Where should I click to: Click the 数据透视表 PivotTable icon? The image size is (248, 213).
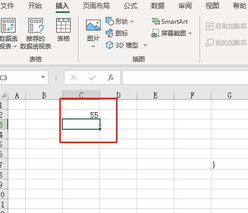(8, 25)
